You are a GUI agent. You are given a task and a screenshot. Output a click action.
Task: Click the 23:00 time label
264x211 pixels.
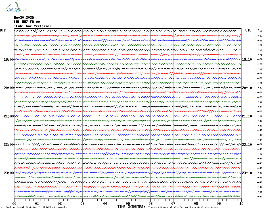[x=9, y=173]
